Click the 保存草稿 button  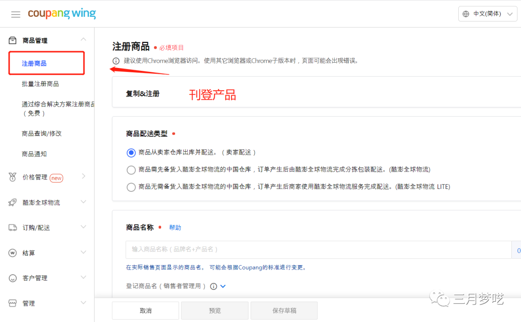pyautogui.click(x=284, y=311)
